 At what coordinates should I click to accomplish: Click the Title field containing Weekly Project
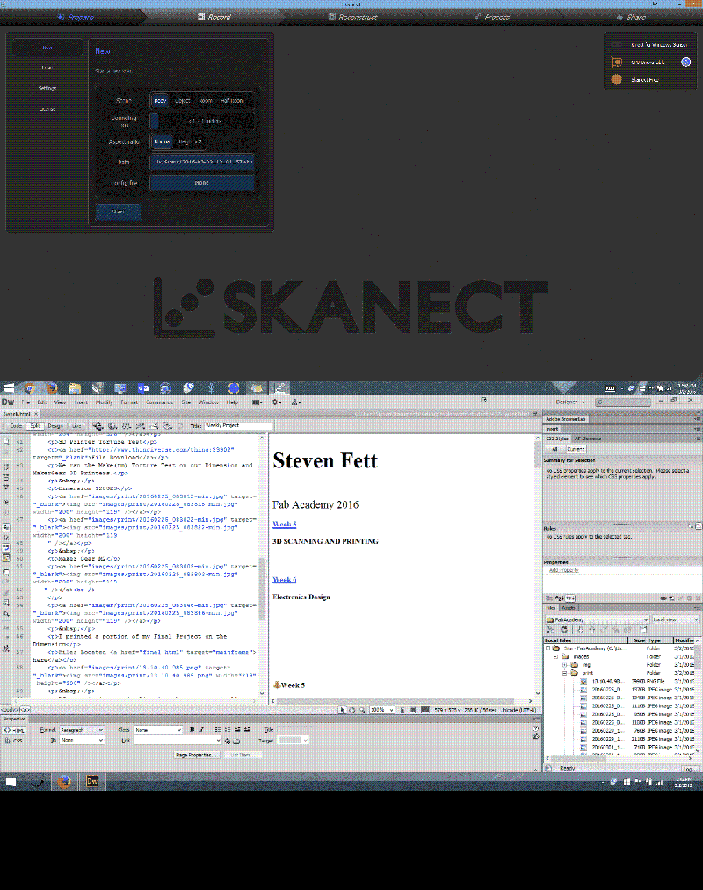(238, 425)
